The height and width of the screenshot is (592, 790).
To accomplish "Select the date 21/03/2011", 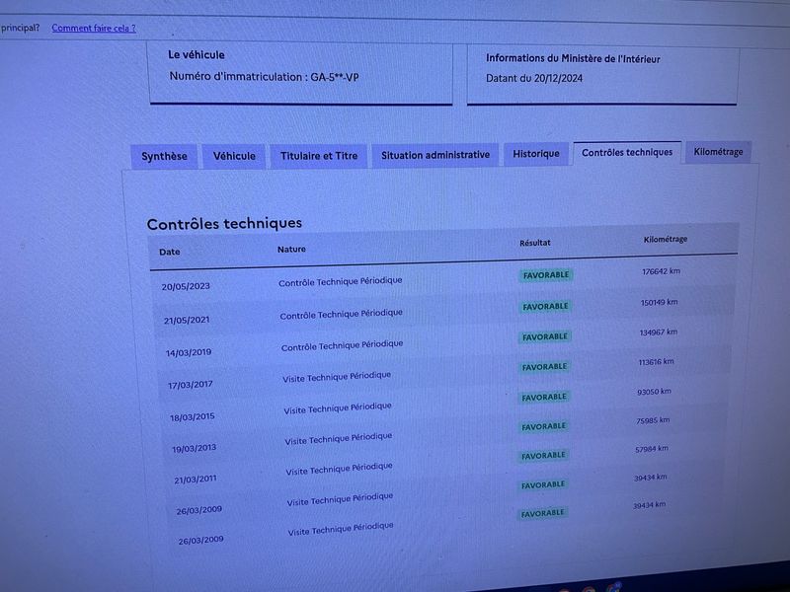I will pos(196,480).
